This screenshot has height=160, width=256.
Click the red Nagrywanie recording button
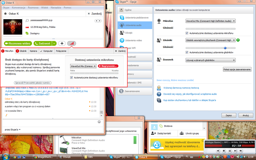coord(108,66)
